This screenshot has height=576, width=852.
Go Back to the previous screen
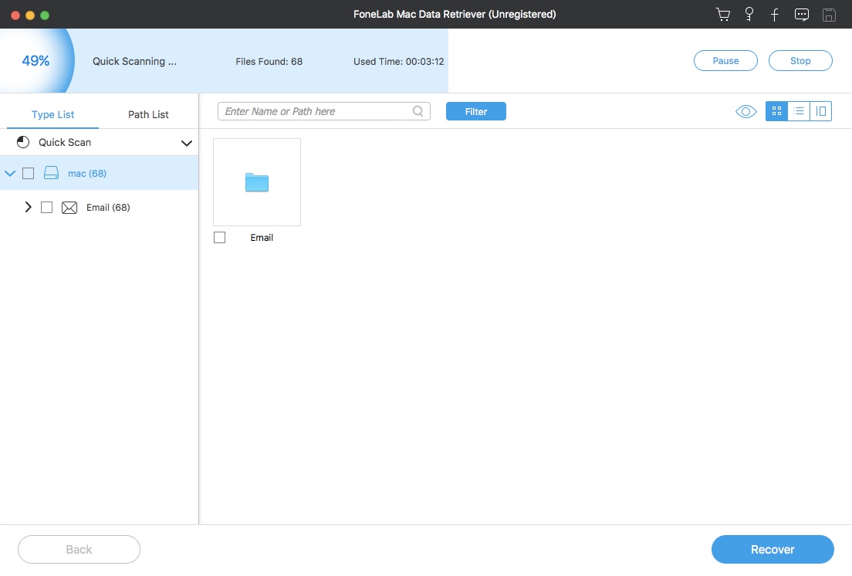pyautogui.click(x=79, y=550)
